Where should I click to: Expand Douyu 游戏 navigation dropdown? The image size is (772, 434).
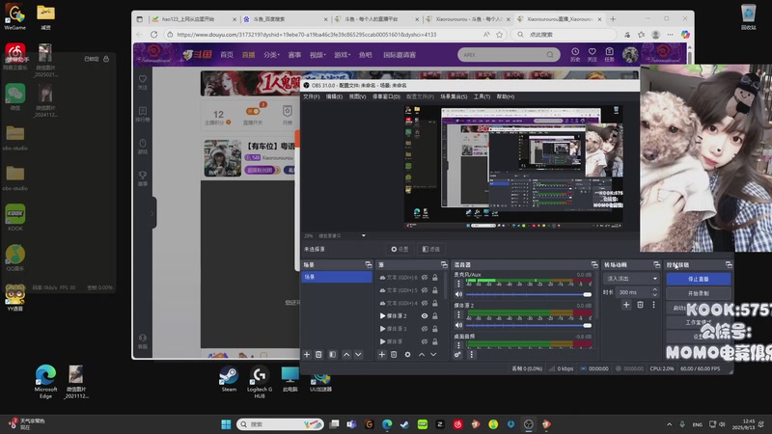pyautogui.click(x=342, y=55)
